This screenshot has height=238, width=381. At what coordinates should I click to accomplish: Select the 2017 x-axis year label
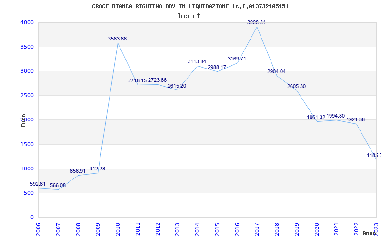coord(257,229)
